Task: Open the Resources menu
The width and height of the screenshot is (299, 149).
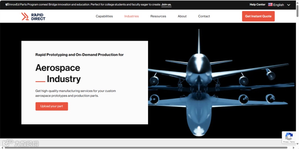Action: 158,16
